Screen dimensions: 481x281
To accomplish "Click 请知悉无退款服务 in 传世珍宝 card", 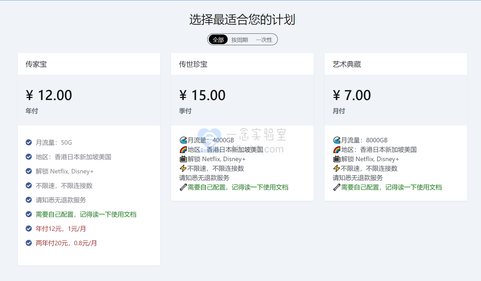I will [204, 178].
